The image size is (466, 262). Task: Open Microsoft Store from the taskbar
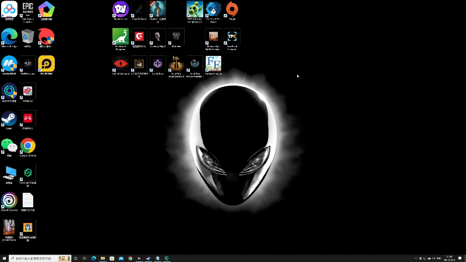coord(112,259)
